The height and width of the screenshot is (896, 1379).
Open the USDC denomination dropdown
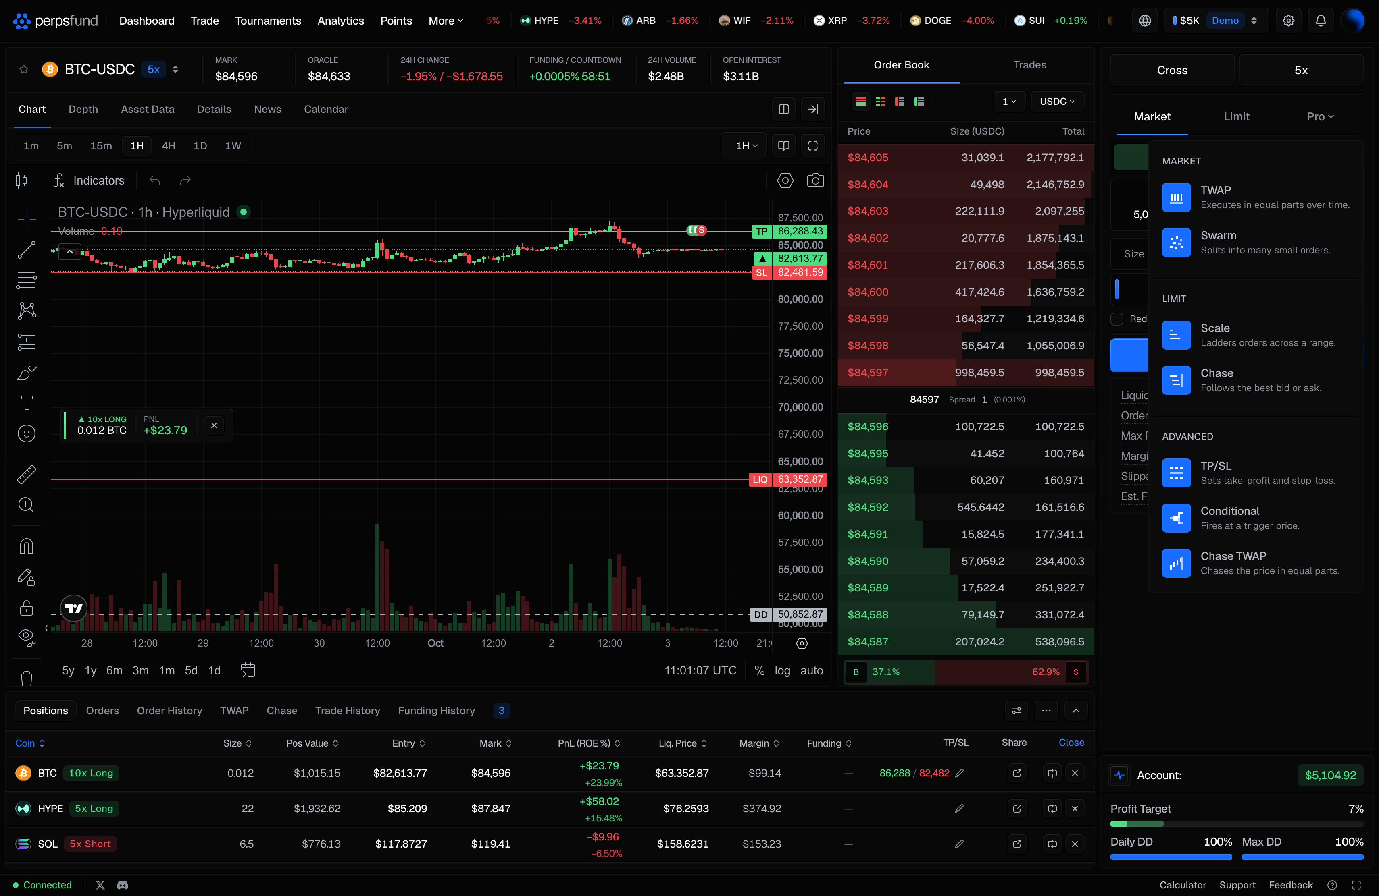(1057, 101)
